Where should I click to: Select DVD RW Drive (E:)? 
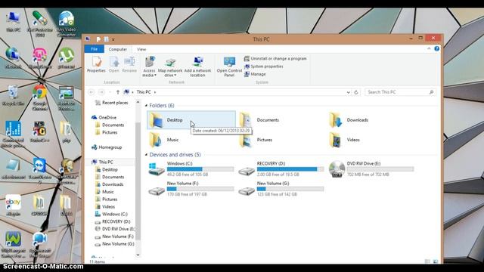(x=371, y=169)
